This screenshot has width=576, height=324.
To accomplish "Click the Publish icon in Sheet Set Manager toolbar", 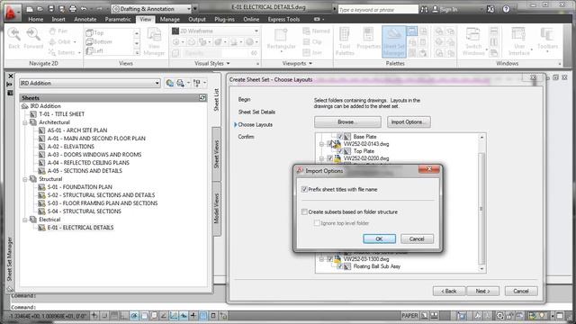I will click(180, 84).
